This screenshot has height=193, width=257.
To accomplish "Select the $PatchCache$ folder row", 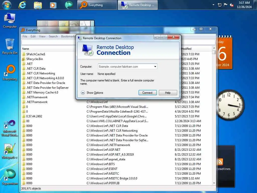I will click(x=48, y=54).
